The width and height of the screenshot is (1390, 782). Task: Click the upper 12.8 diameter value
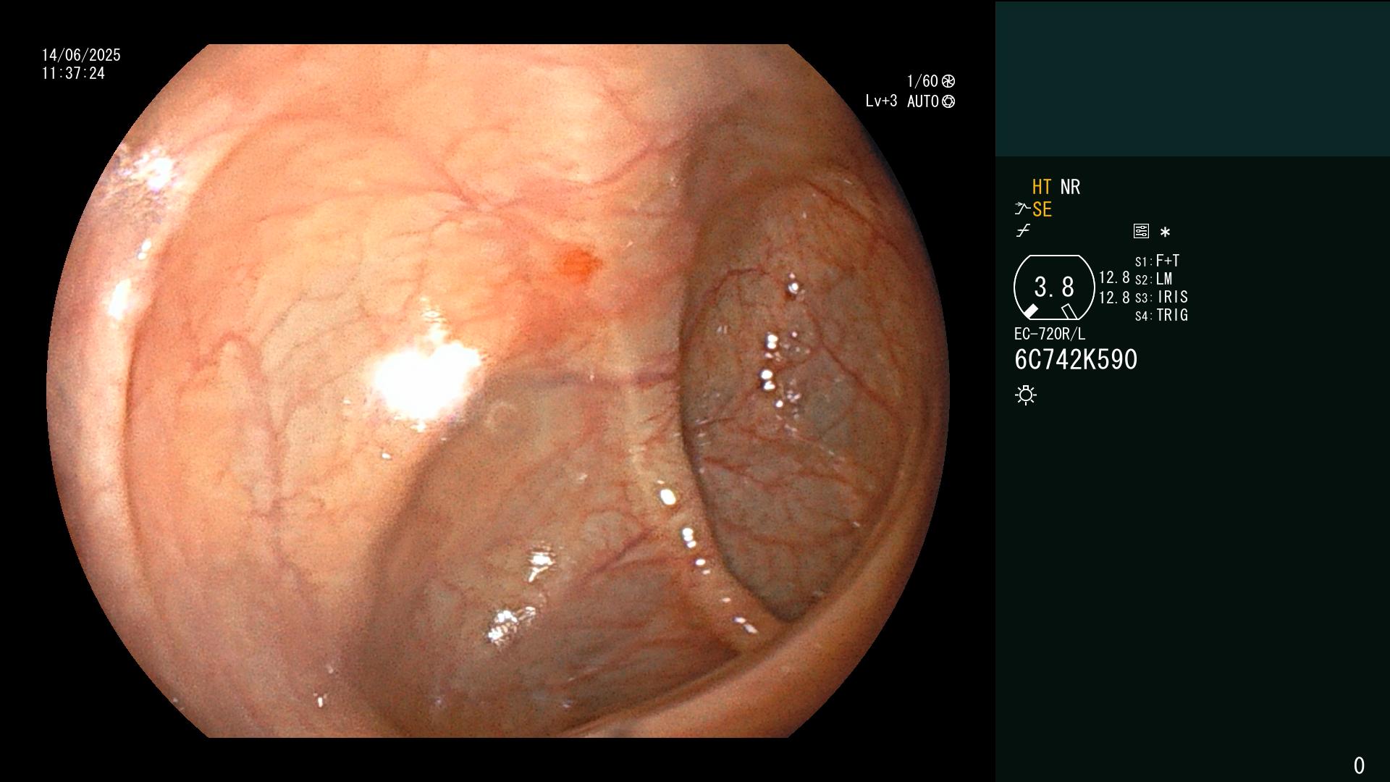[1114, 278]
